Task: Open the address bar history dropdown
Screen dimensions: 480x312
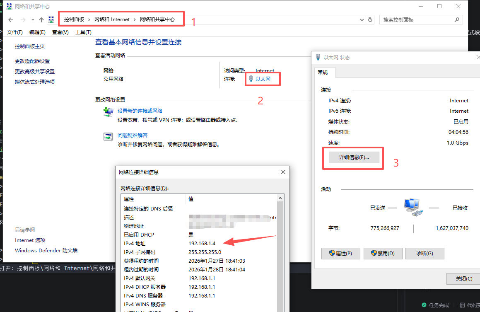Action: tap(362, 20)
